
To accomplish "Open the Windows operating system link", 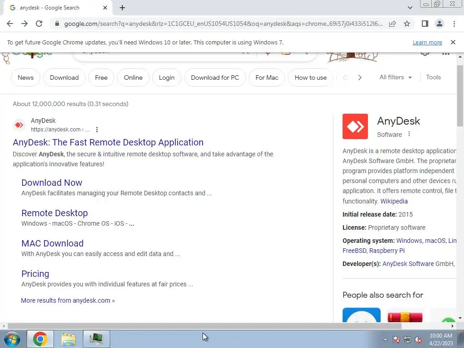I will pos(409,241).
